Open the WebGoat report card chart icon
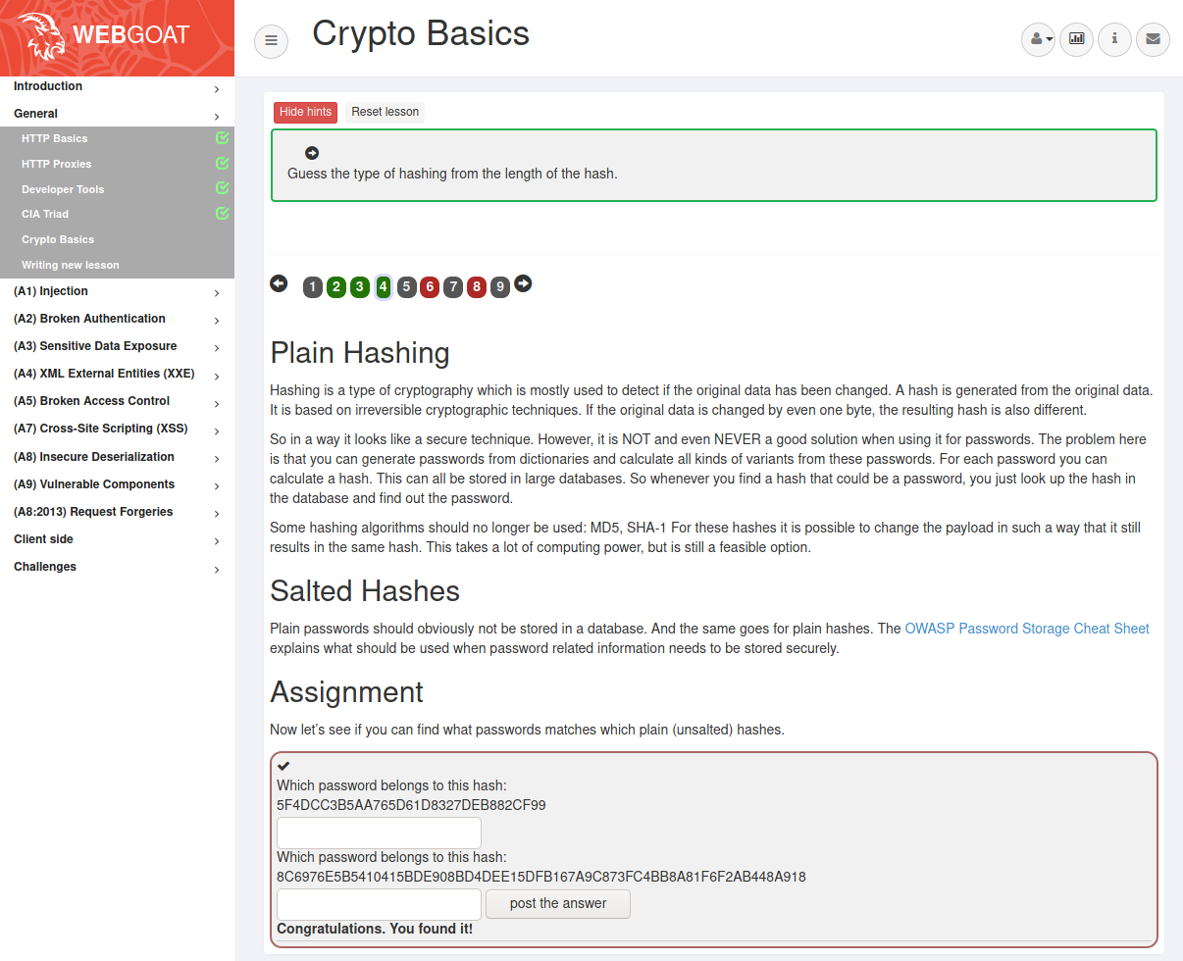Viewport: 1183px width, 961px height. tap(1076, 39)
